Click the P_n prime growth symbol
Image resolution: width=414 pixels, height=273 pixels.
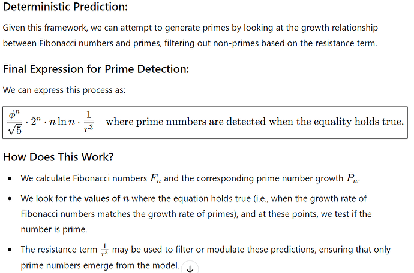click(x=352, y=178)
